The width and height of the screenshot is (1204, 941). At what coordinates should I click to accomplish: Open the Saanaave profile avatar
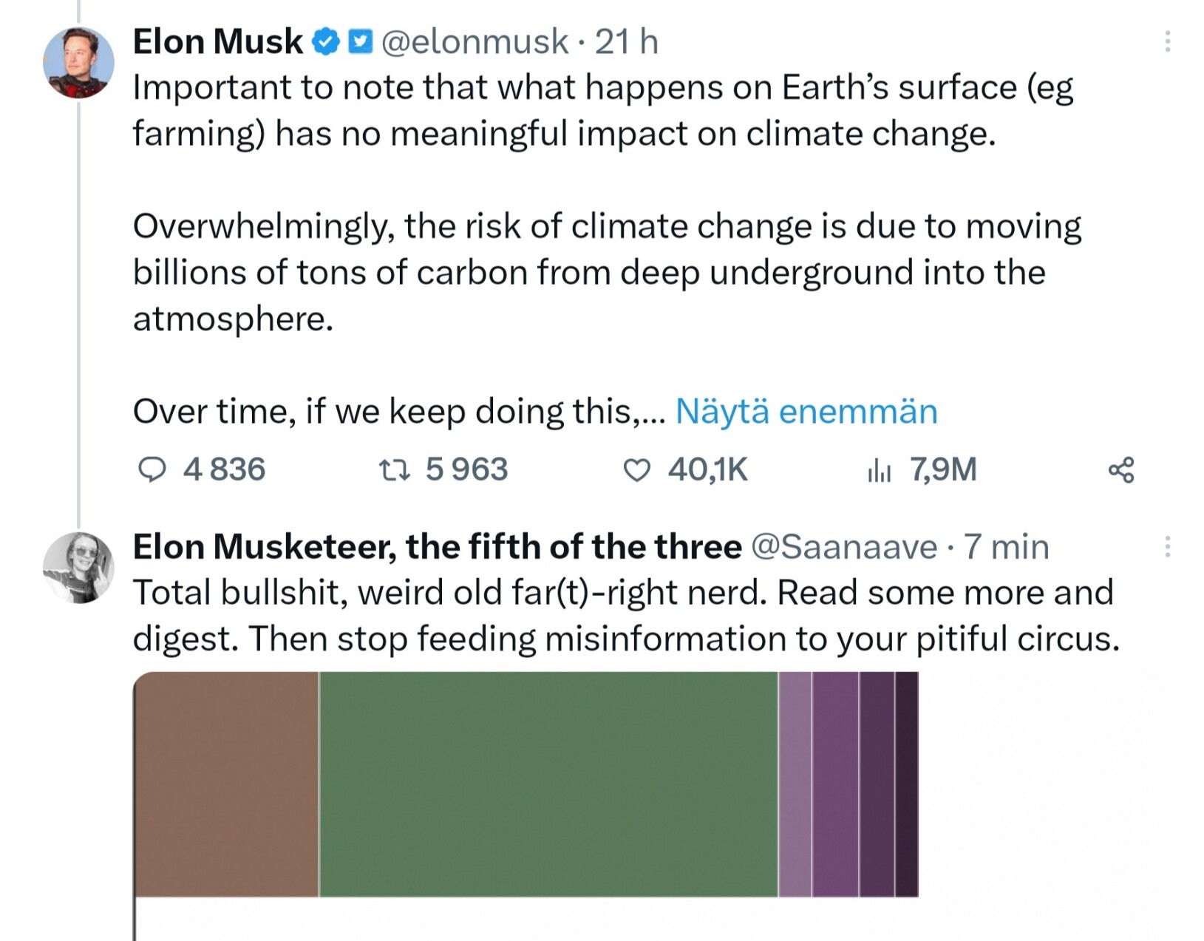coord(78,567)
